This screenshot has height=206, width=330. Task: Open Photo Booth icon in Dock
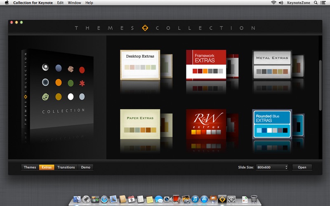tap(177, 199)
